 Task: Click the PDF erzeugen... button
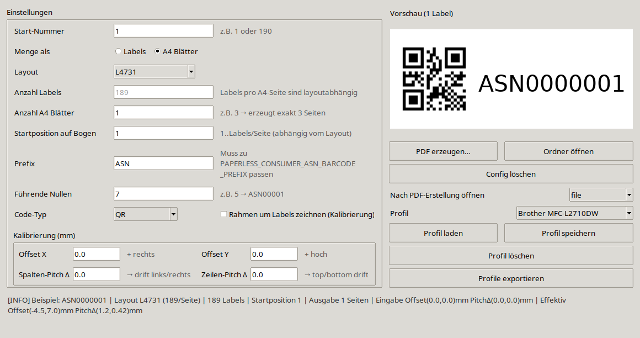click(x=443, y=151)
